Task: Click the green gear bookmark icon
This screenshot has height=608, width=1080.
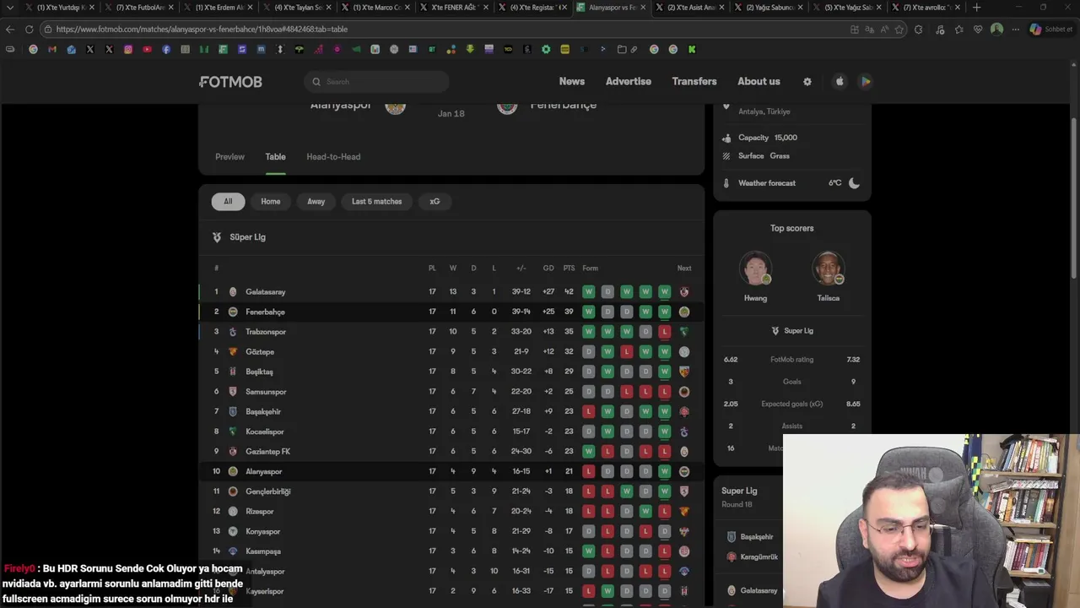Action: [546, 50]
